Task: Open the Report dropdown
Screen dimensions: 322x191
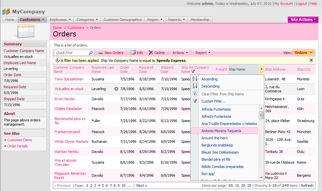Action: pyautogui.click(x=202, y=52)
